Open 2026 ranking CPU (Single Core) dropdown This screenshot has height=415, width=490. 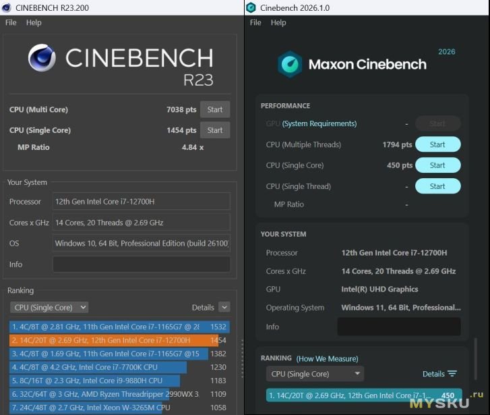[315, 374]
